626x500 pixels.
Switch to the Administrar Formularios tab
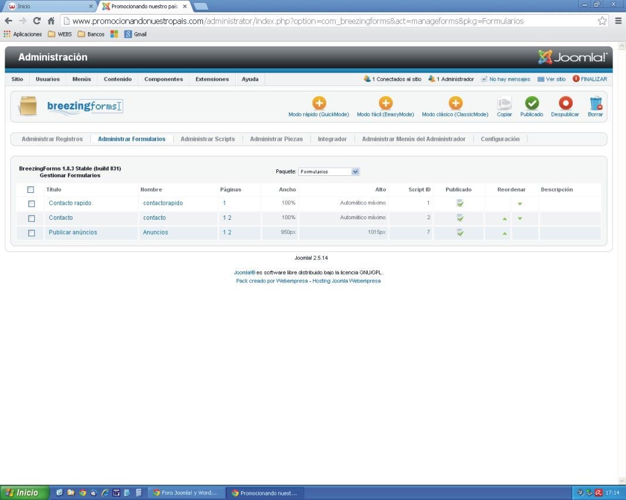tap(132, 139)
